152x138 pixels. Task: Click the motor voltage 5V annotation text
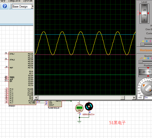[x=89, y=114]
